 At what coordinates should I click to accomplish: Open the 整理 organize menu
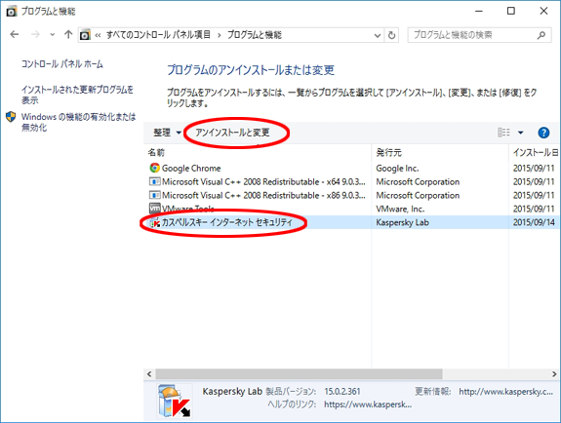tap(167, 133)
